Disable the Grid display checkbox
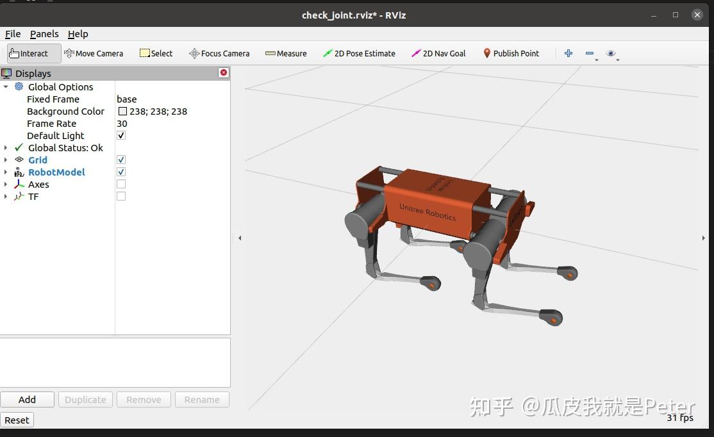The image size is (714, 437). click(121, 160)
